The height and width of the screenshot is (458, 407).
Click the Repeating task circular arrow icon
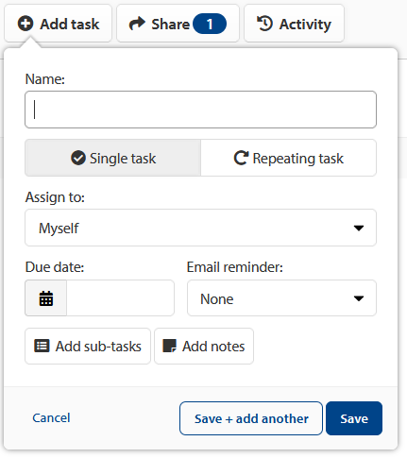point(241,158)
